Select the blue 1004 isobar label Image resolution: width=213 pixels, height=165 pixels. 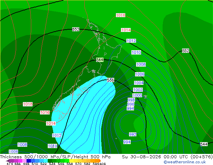pyautogui.click(x=139, y=83)
